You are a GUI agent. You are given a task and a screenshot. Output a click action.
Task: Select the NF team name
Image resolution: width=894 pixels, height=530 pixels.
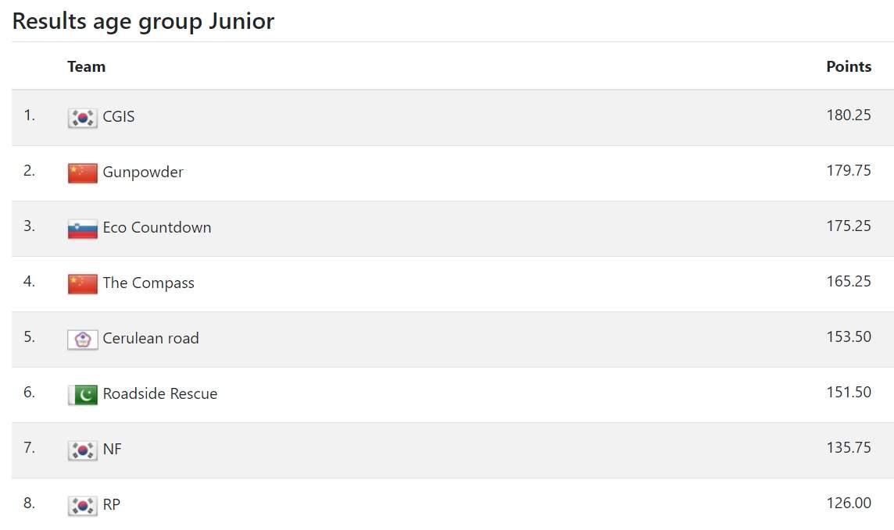click(x=112, y=449)
